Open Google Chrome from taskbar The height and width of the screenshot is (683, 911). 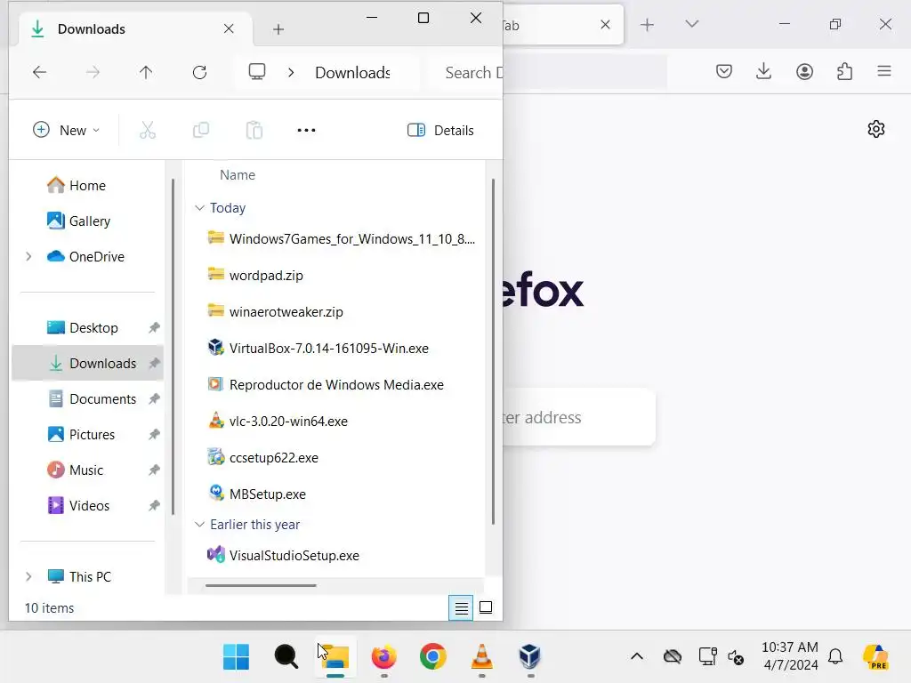click(x=433, y=657)
